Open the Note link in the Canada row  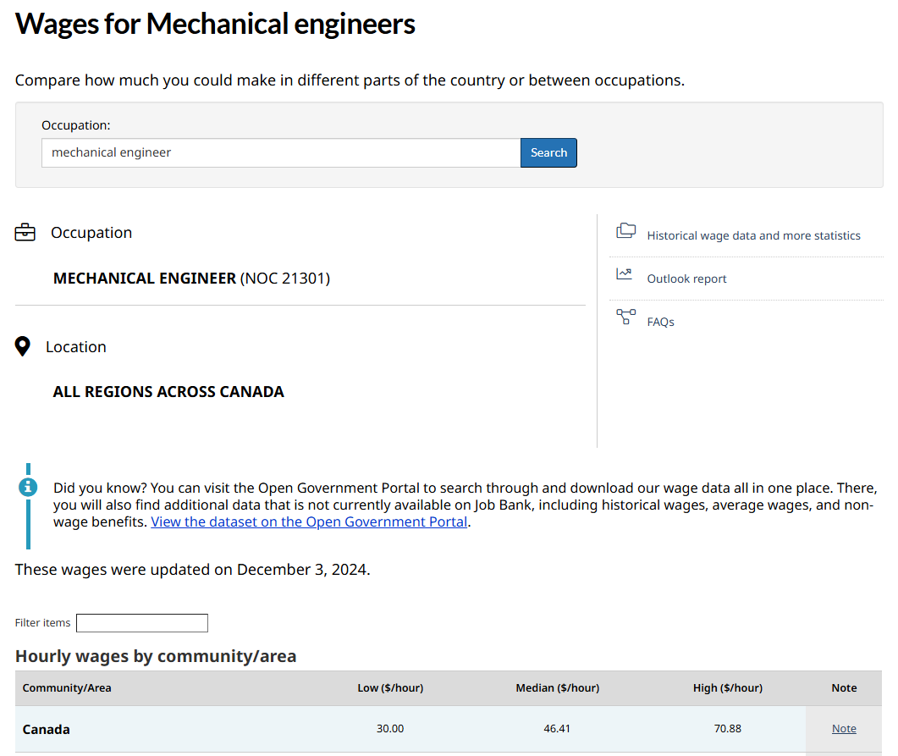coord(844,729)
